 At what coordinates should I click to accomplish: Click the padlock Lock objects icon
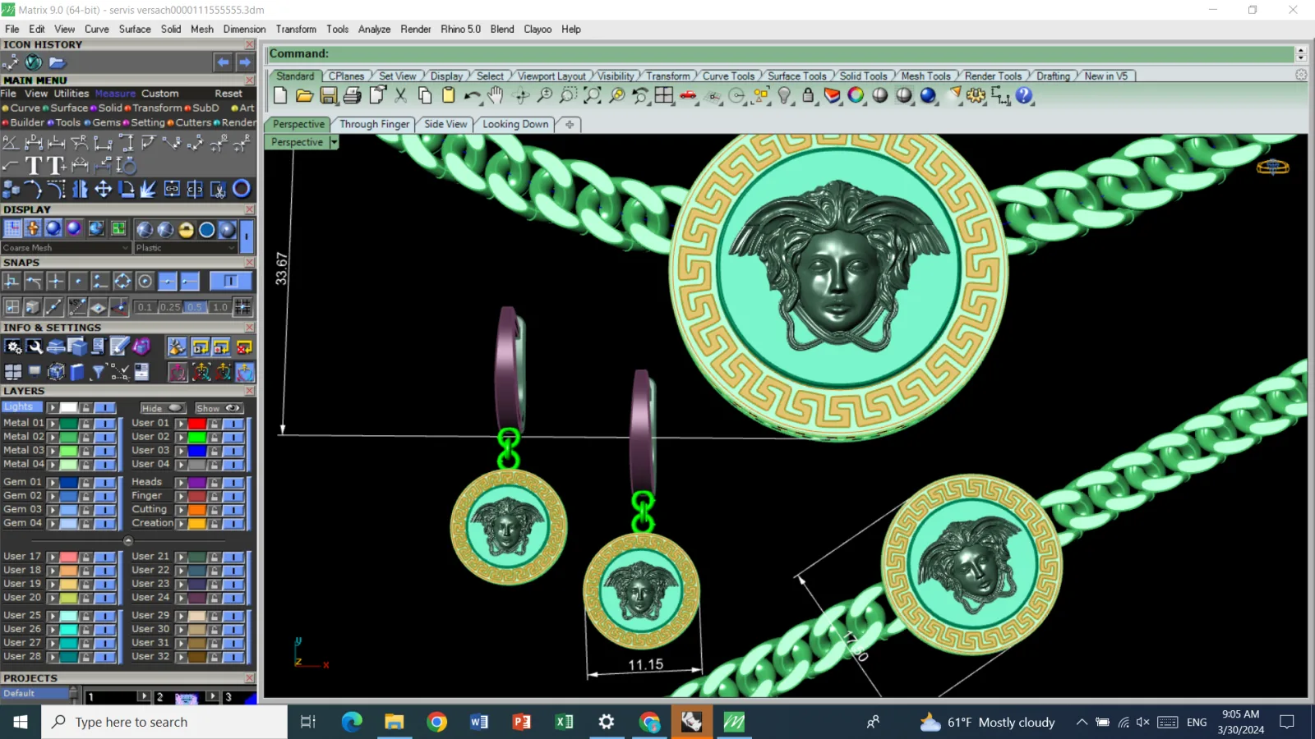pos(808,96)
